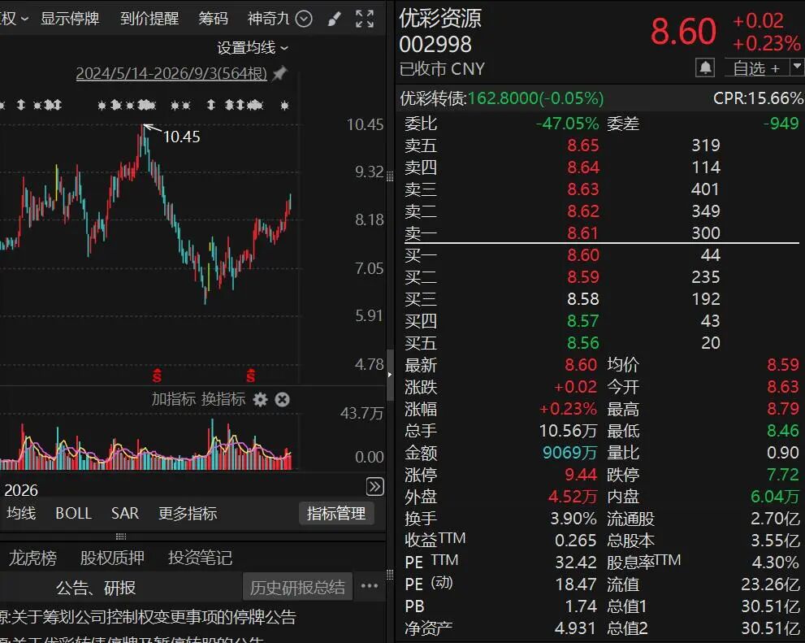Viewport: 805px width, 643px height.
Task: Open the 神奇九 circled dropdown arrow
Action: [304, 19]
